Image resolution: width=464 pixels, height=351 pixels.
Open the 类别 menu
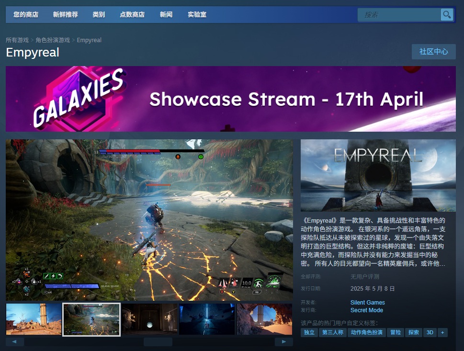point(99,14)
